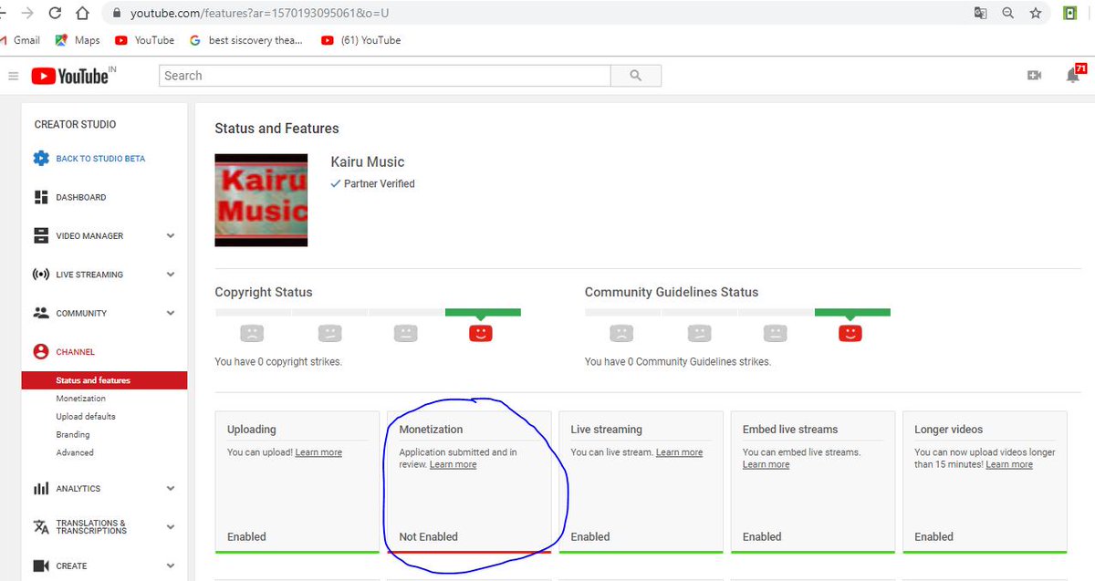Open notifications bell with 71 badge

tap(1074, 75)
